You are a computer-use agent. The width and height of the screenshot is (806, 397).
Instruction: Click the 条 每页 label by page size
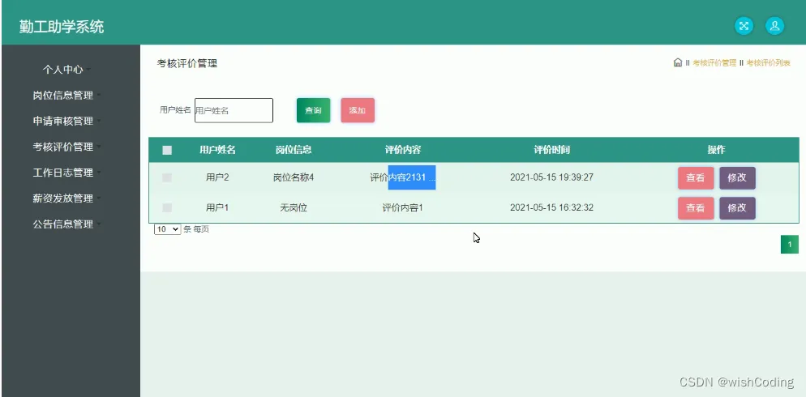coord(196,229)
